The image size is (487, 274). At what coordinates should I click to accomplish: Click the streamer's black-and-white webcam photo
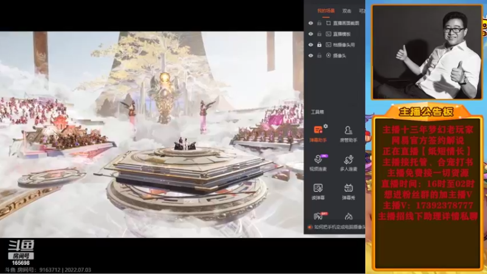(427, 52)
